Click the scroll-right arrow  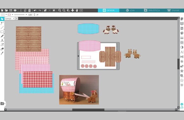[x=176, y=110]
